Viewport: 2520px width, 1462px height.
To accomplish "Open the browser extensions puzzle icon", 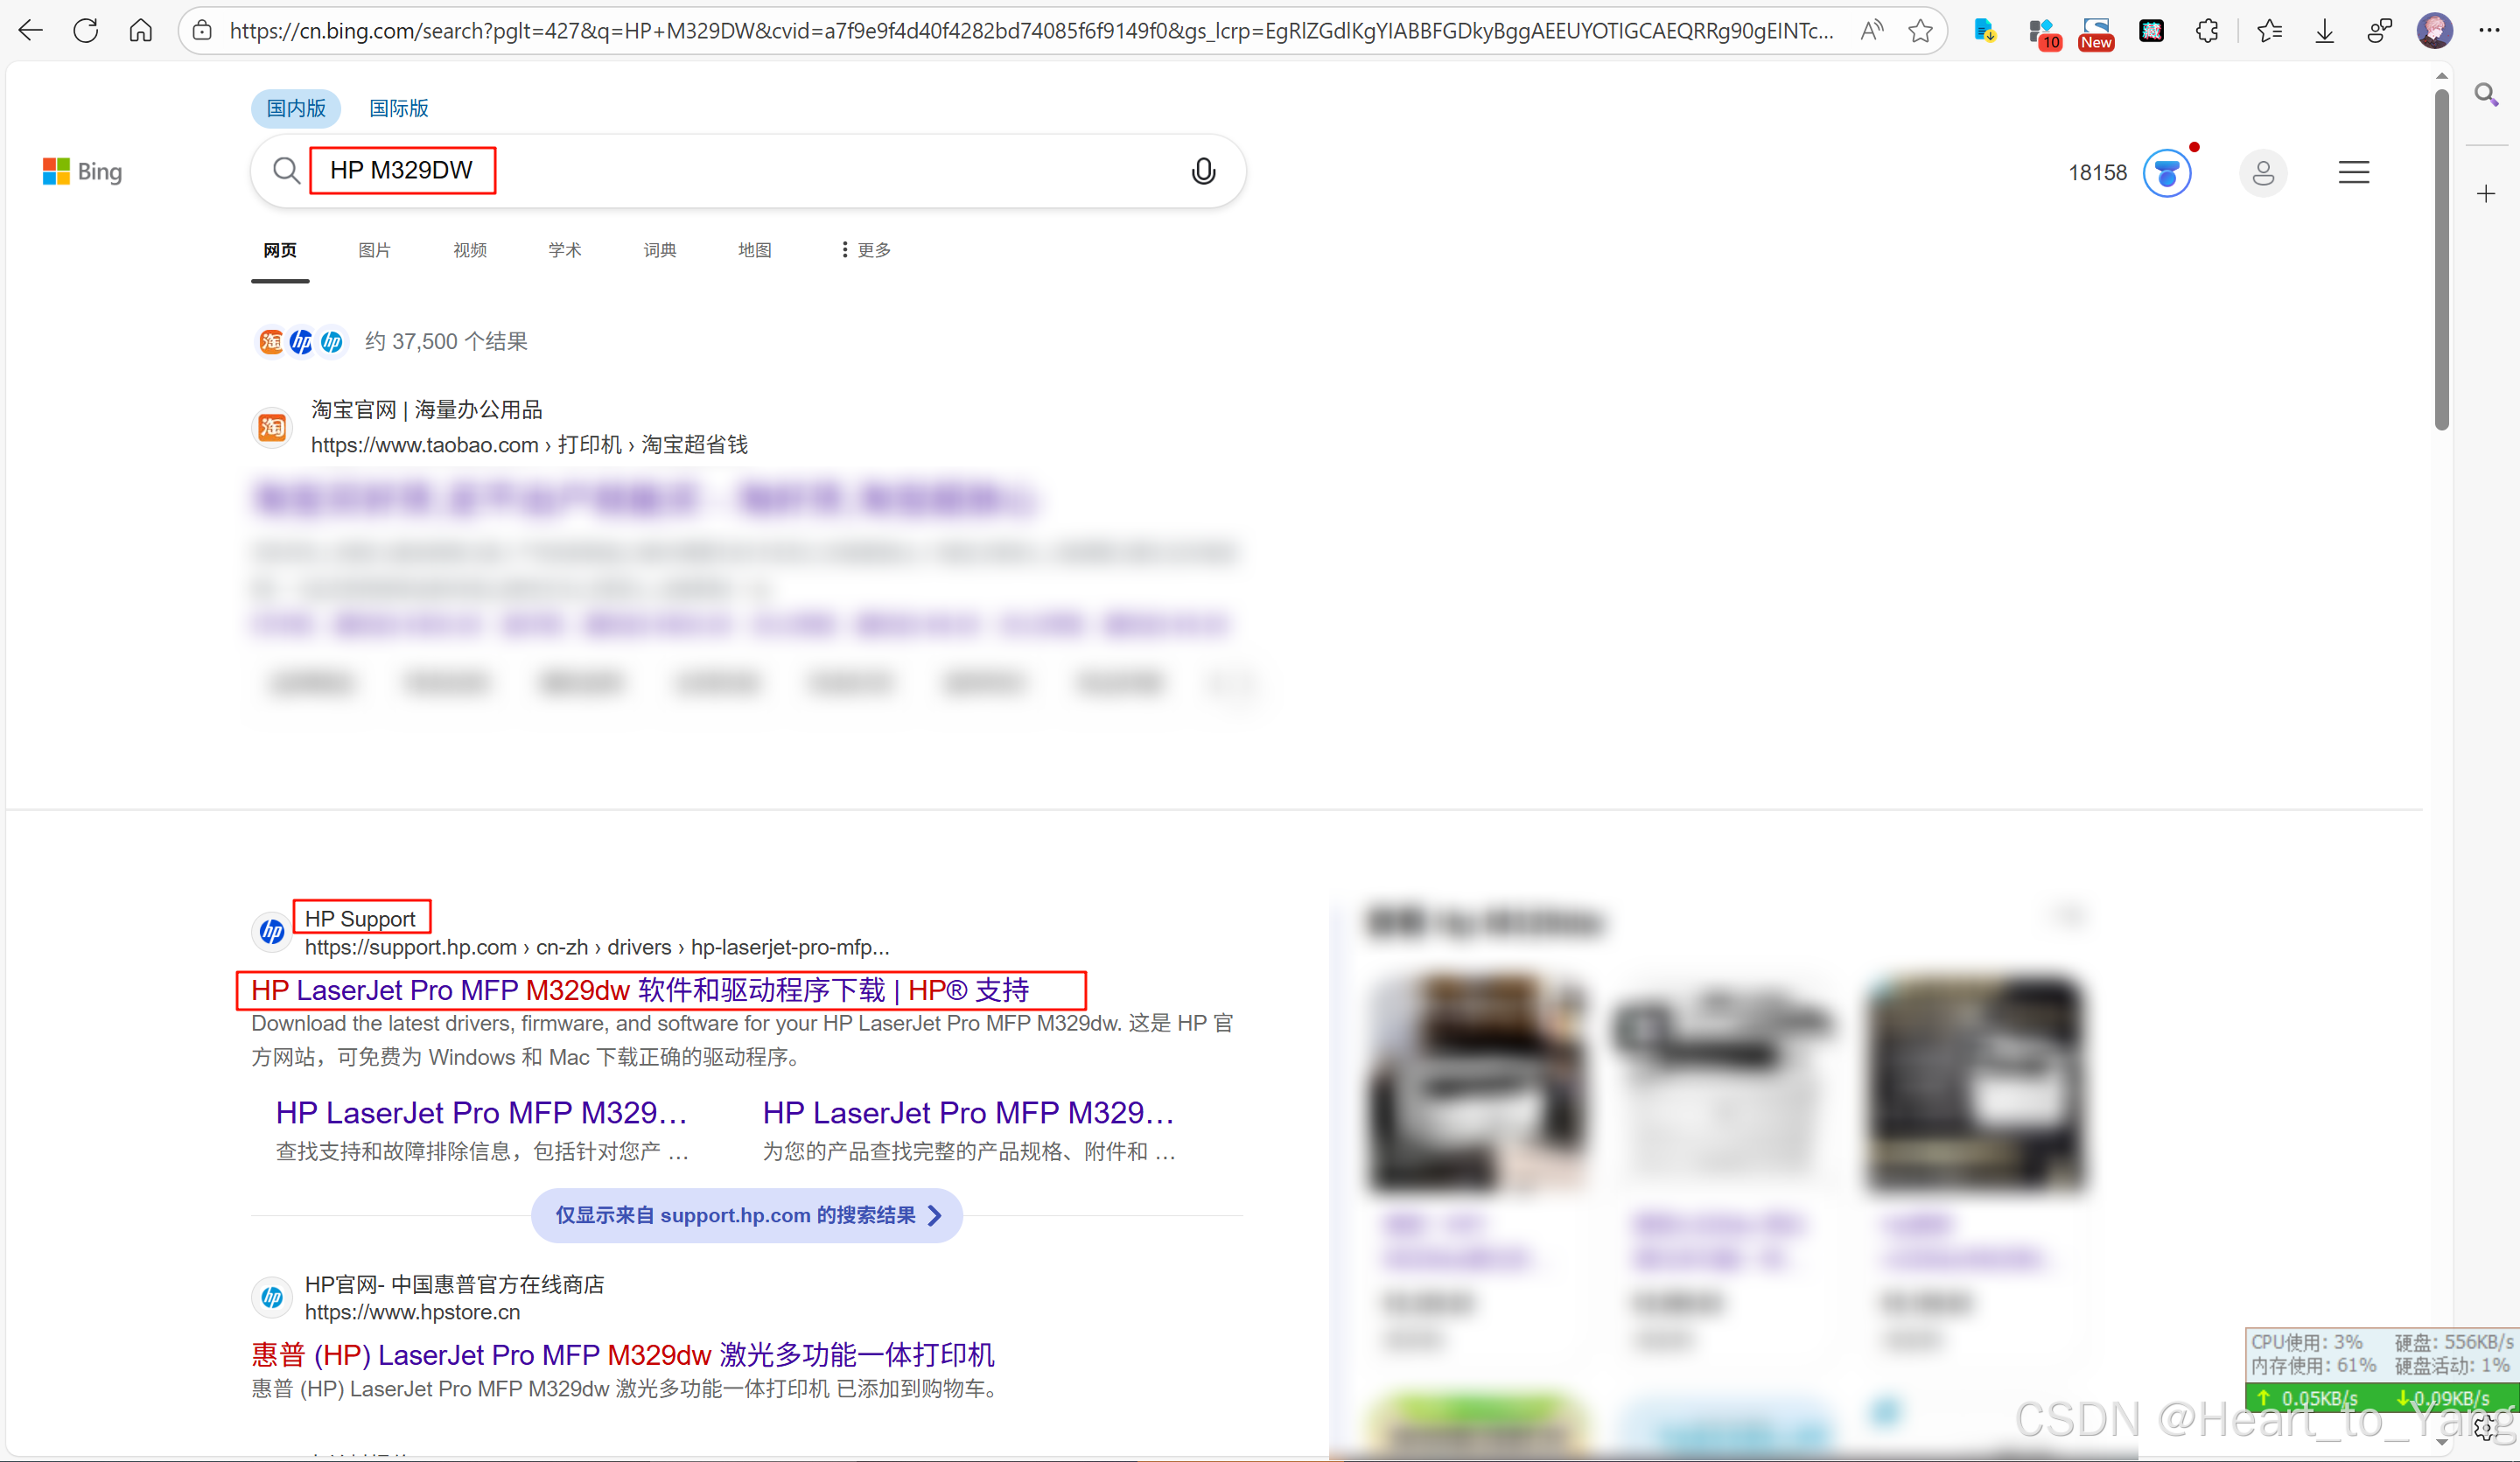I will [x=2207, y=31].
